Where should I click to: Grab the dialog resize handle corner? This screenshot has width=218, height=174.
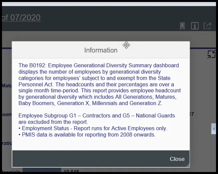click(188, 165)
